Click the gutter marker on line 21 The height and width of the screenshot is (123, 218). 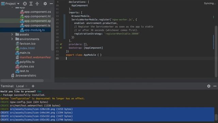pos(61,44)
